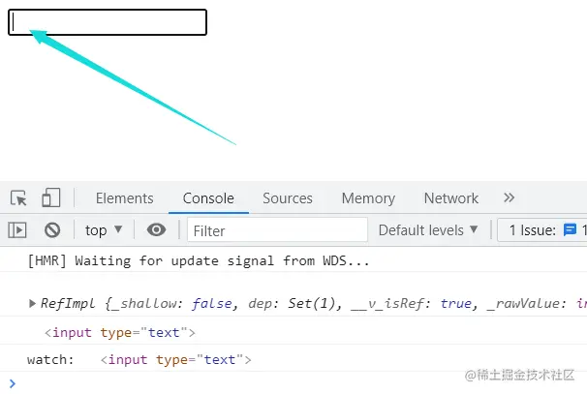Open the Default levels dropdown

click(x=428, y=230)
